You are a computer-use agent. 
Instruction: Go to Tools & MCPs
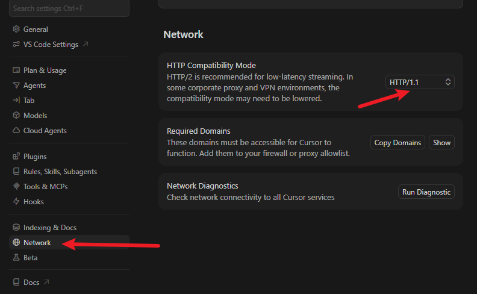click(x=69, y=187)
